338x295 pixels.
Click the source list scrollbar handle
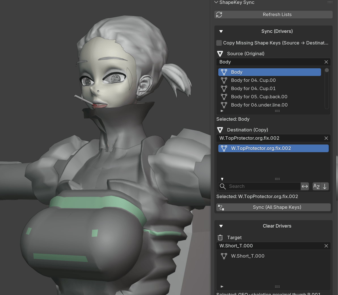(x=327, y=70)
